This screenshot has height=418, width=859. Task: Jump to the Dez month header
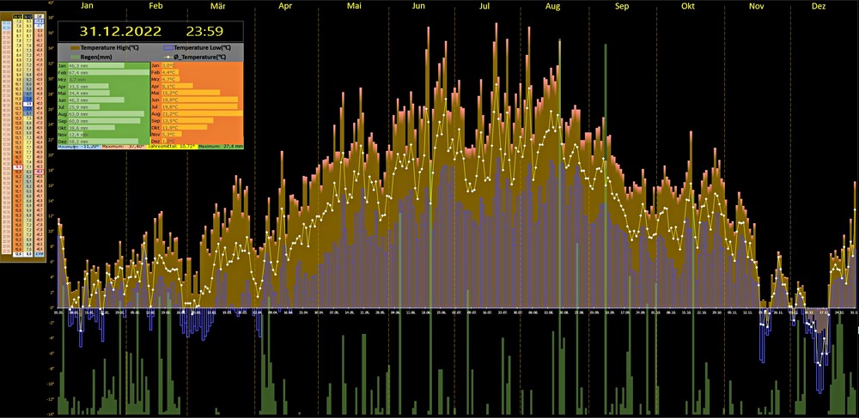818,6
